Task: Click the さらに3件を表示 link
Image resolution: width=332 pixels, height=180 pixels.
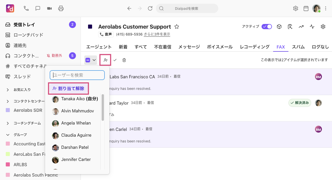Action: click(x=157, y=34)
